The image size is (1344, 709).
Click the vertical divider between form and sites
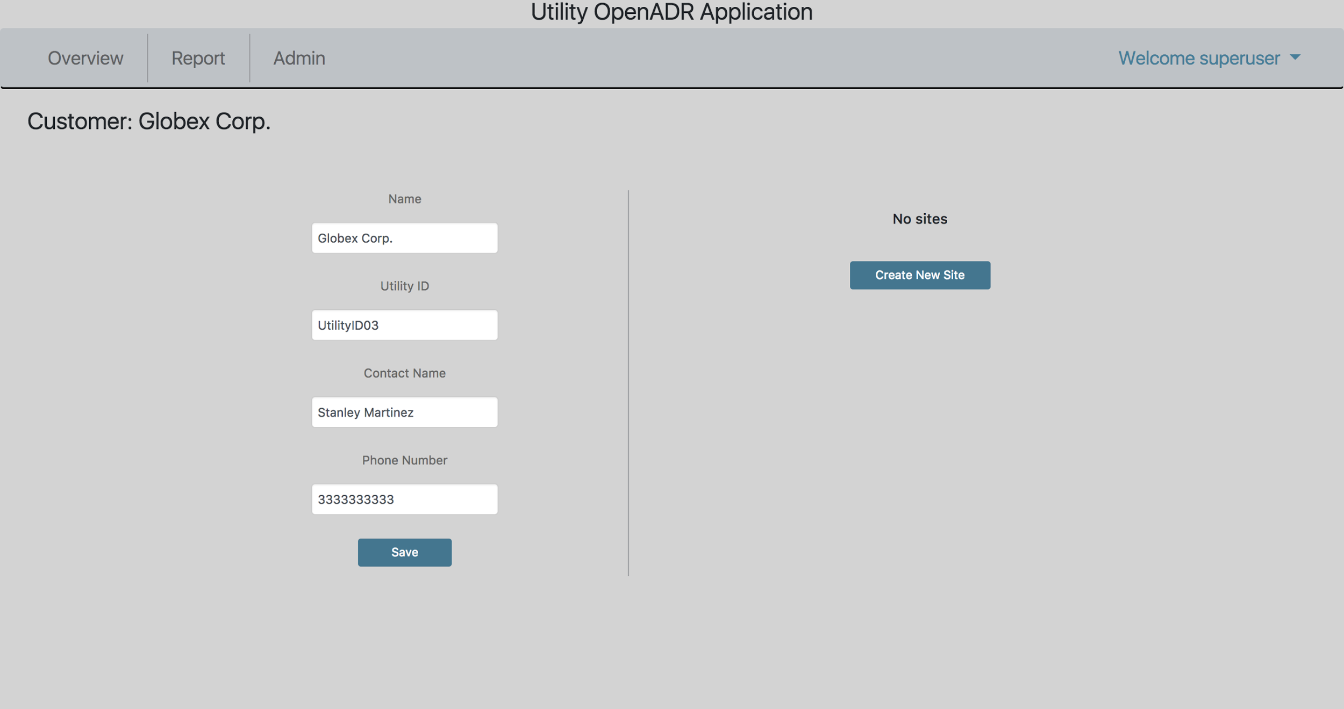point(628,382)
